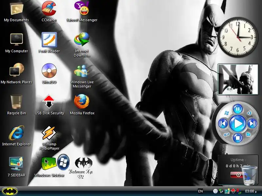262x196 pixels.
Task: Click the Batman logo Start button
Action: pos(10,191)
